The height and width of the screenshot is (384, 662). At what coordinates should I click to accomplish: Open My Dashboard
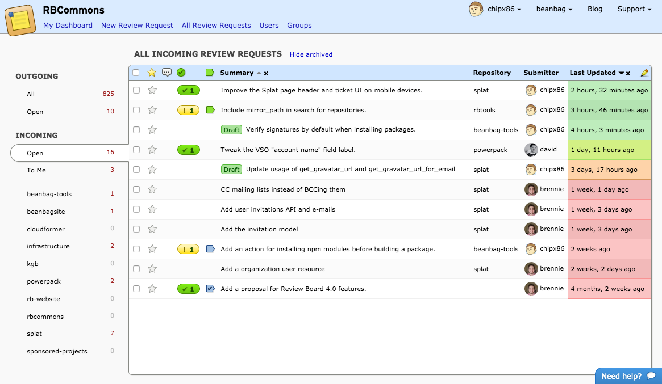(x=68, y=26)
